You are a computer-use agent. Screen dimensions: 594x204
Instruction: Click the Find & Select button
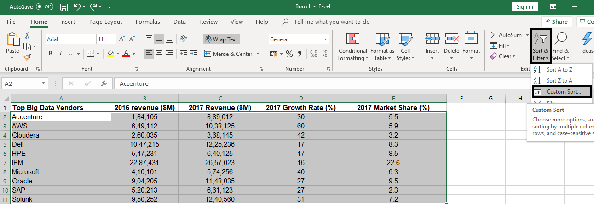561,47
